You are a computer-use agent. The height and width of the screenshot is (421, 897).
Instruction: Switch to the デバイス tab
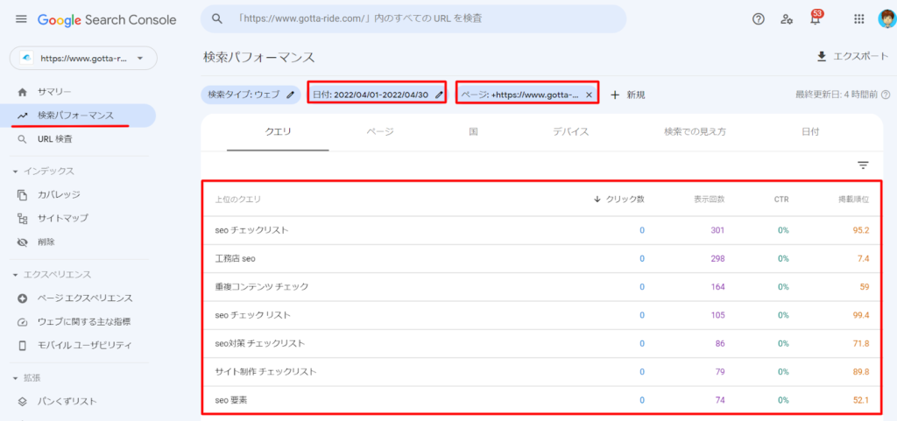[570, 131]
